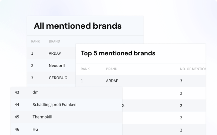
Task: Open GEROBUG in the All mentioned brands list
Action: [x=58, y=78]
